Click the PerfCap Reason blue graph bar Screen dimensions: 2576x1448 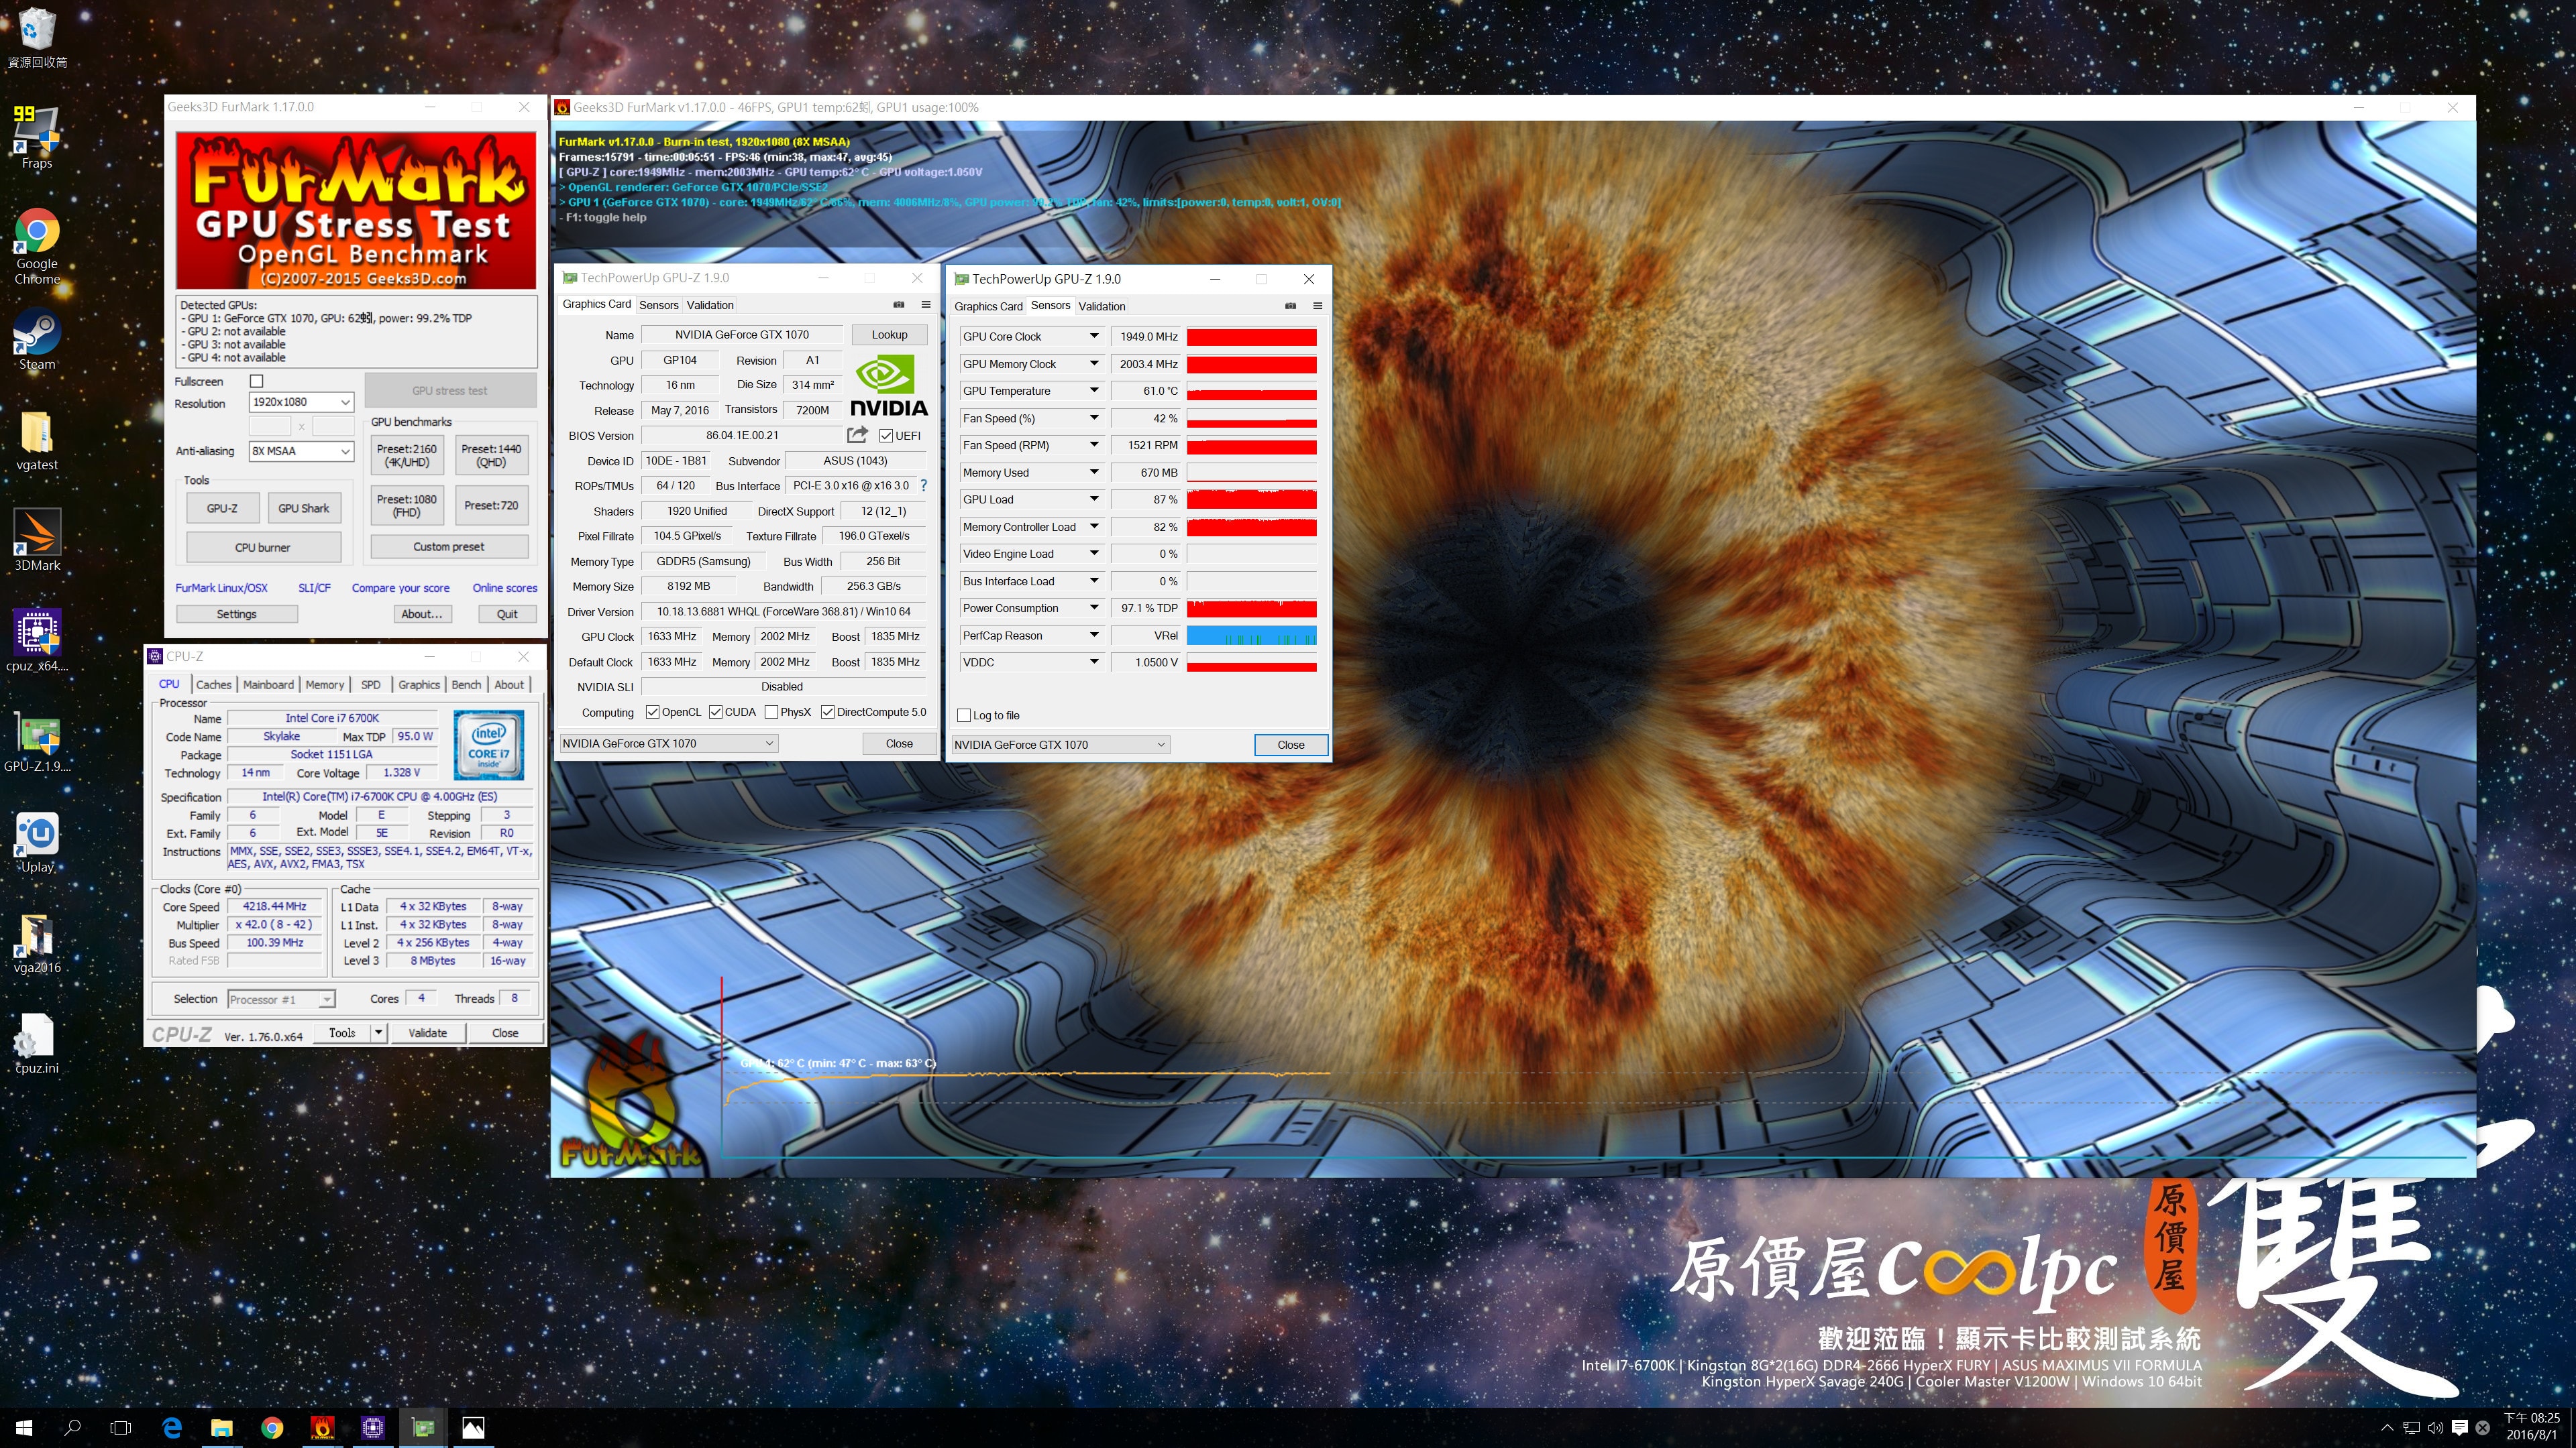(1251, 636)
